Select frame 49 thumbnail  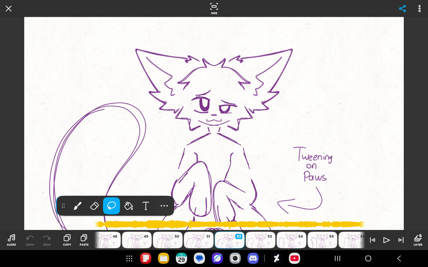pos(137,240)
